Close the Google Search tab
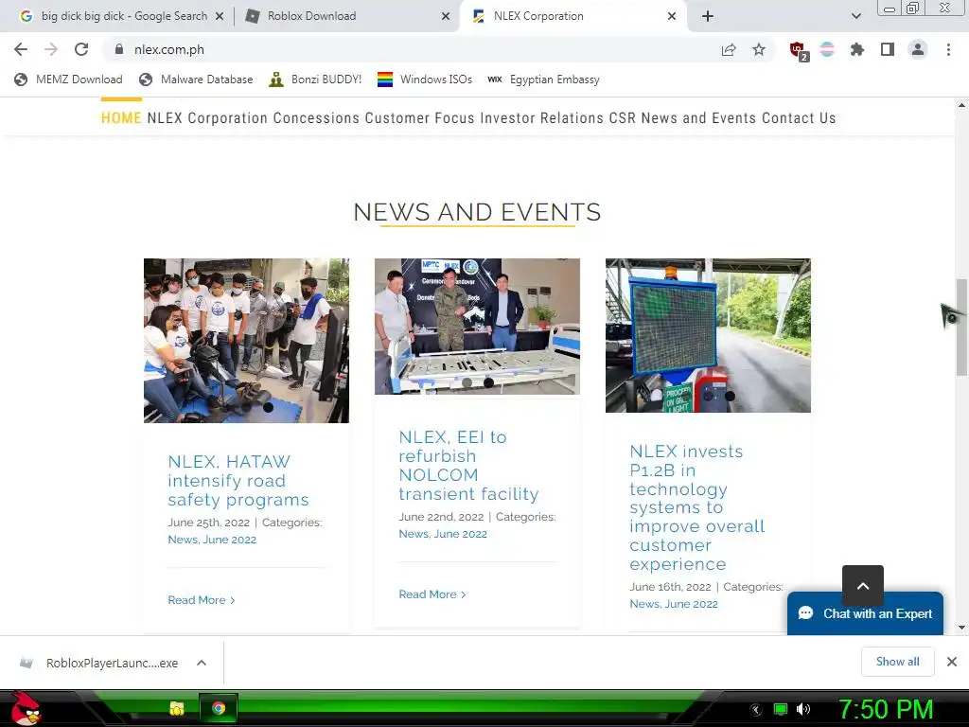Viewport: 969px width, 727px height. pyautogui.click(x=220, y=16)
